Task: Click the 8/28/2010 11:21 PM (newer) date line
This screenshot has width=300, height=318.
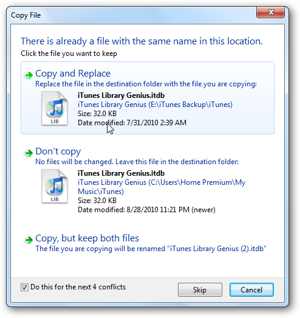Action: (x=146, y=210)
